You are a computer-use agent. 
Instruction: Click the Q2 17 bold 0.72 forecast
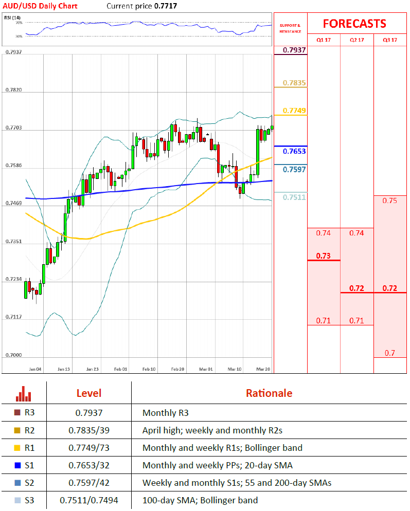(356, 288)
